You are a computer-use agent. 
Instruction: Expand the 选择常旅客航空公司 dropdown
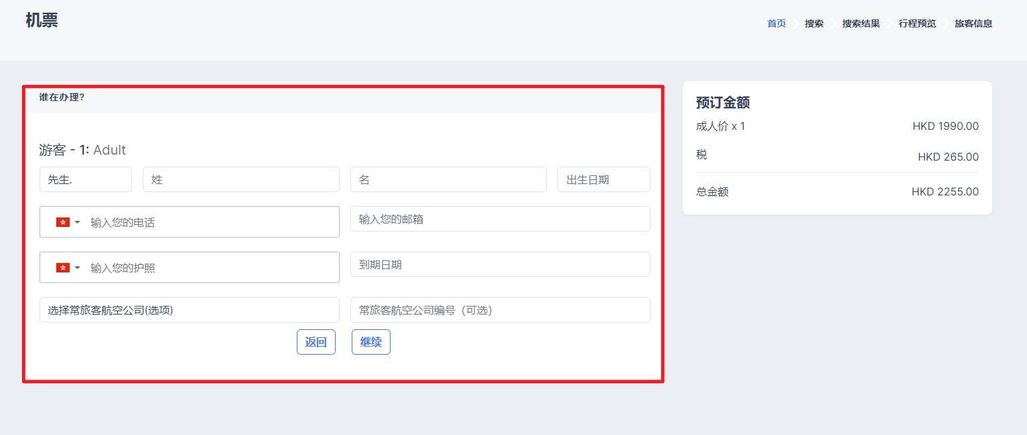pos(190,310)
